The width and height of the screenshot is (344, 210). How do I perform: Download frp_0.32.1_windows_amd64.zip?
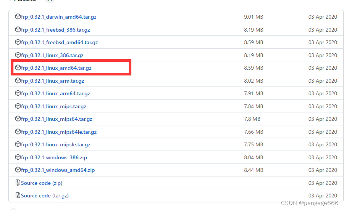58,170
